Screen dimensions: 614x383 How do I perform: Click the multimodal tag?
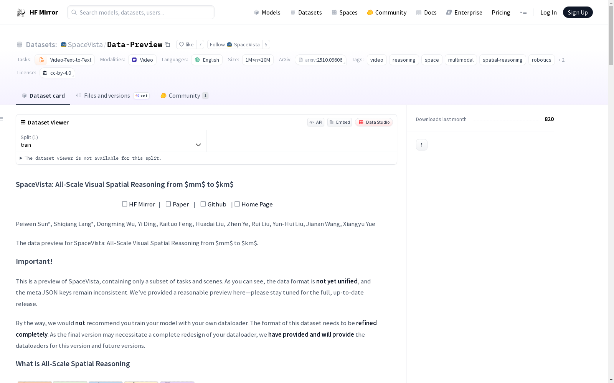(461, 60)
